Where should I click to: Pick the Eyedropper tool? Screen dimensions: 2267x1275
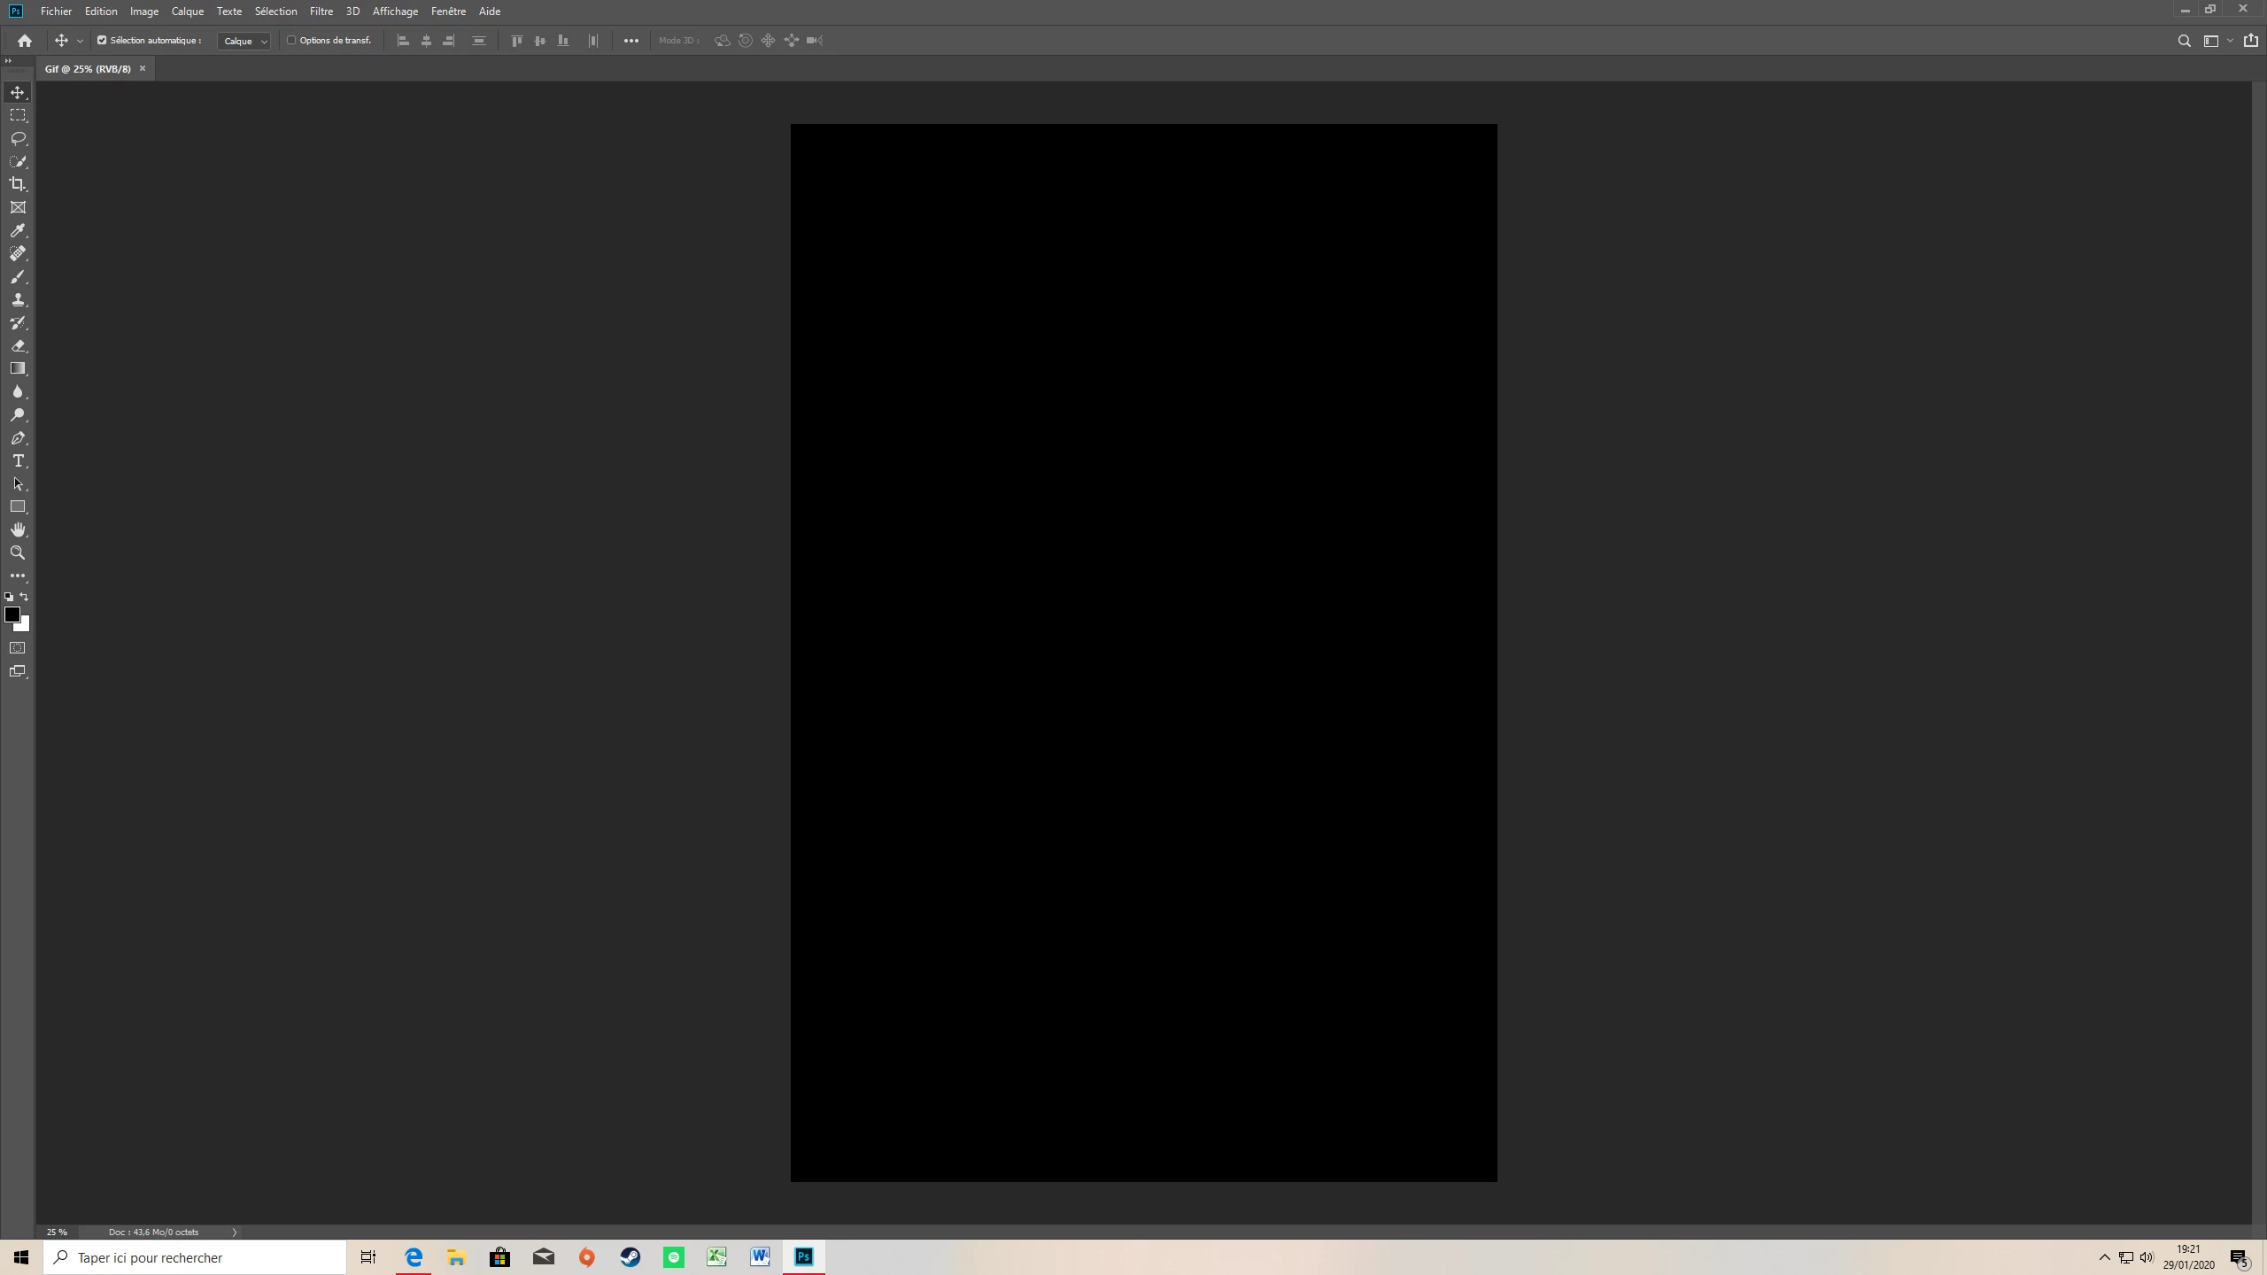[18, 230]
